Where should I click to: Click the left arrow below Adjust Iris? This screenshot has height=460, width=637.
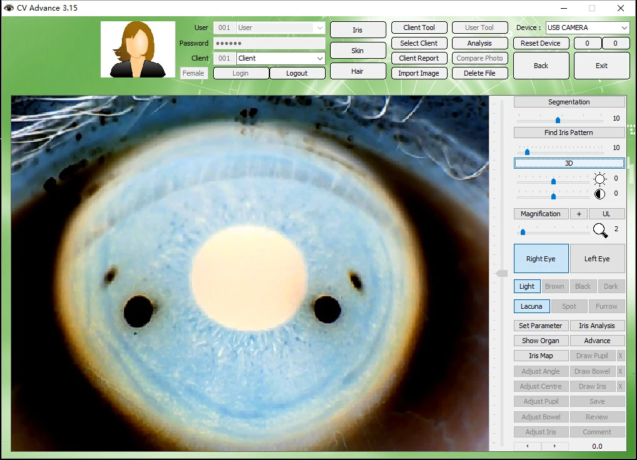526,446
